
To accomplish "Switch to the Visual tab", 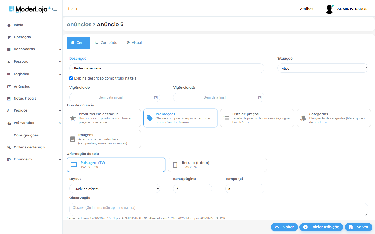I will pos(134,43).
